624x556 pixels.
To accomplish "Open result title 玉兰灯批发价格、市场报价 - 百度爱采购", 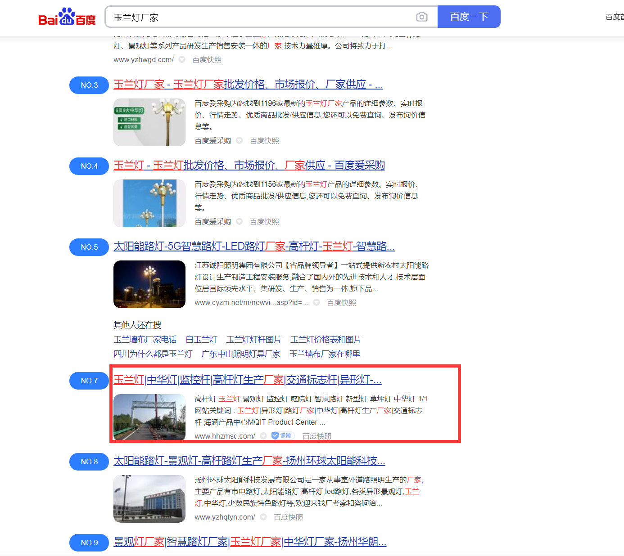I will pyautogui.click(x=249, y=166).
